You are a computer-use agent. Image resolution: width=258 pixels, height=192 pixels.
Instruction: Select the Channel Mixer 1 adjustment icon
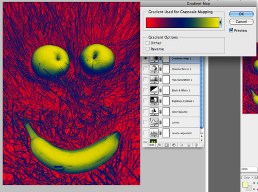(154, 69)
